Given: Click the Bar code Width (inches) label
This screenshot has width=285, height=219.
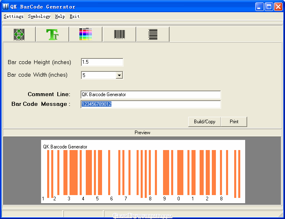Looking at the screenshot, I should click(37, 75).
